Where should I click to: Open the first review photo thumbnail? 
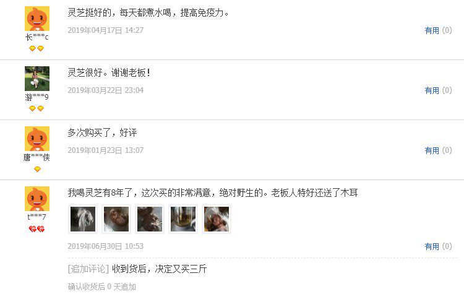(x=83, y=219)
